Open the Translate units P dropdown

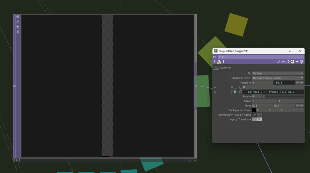tap(299, 82)
